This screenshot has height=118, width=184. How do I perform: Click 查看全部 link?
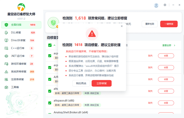pyautogui.click(x=167, y=45)
